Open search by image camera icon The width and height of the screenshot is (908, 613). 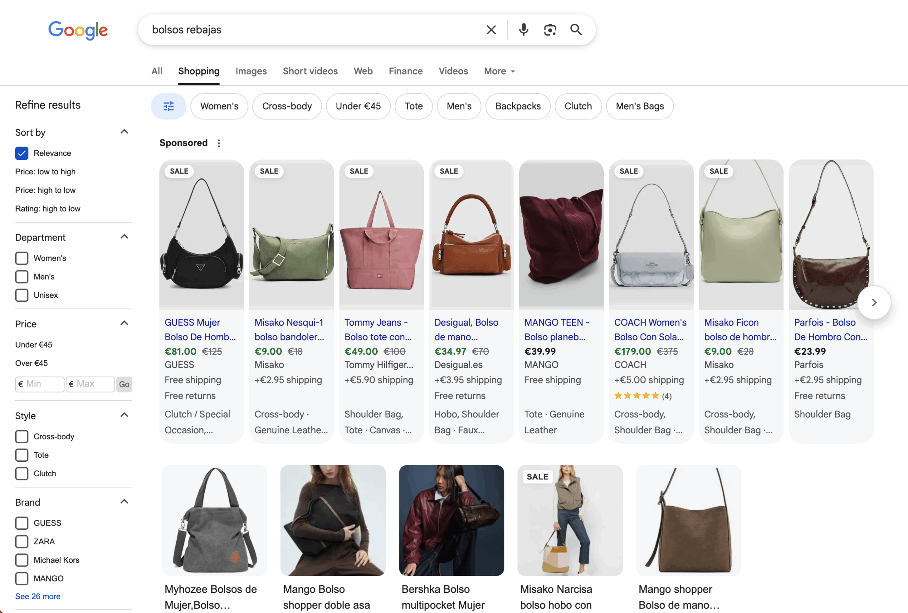pyautogui.click(x=550, y=30)
